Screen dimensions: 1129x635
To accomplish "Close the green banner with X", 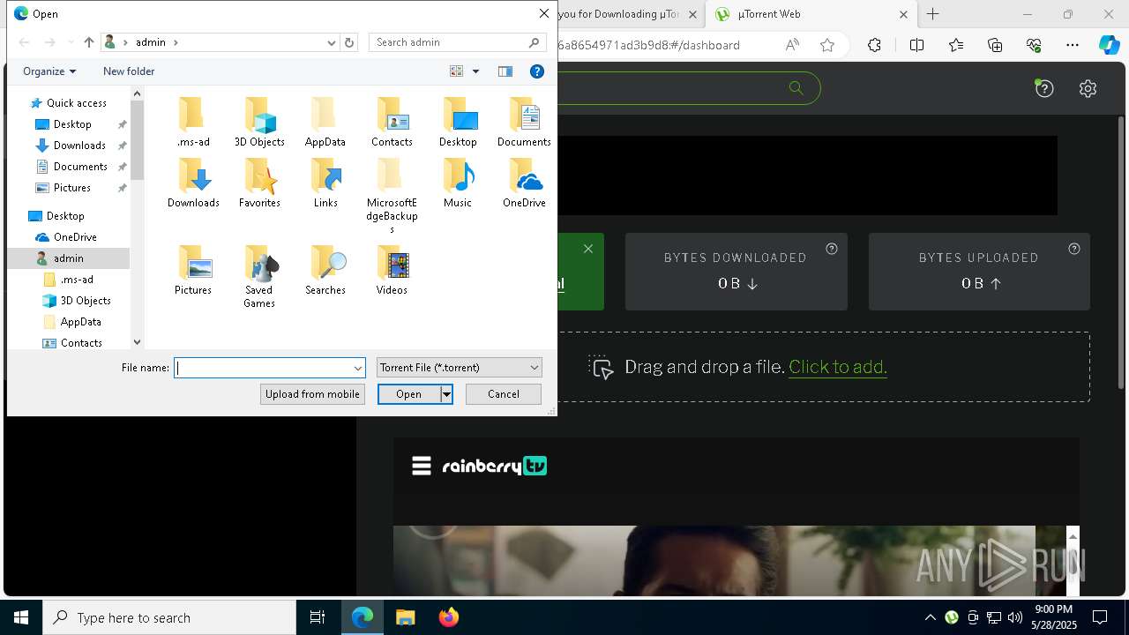I will [x=588, y=249].
